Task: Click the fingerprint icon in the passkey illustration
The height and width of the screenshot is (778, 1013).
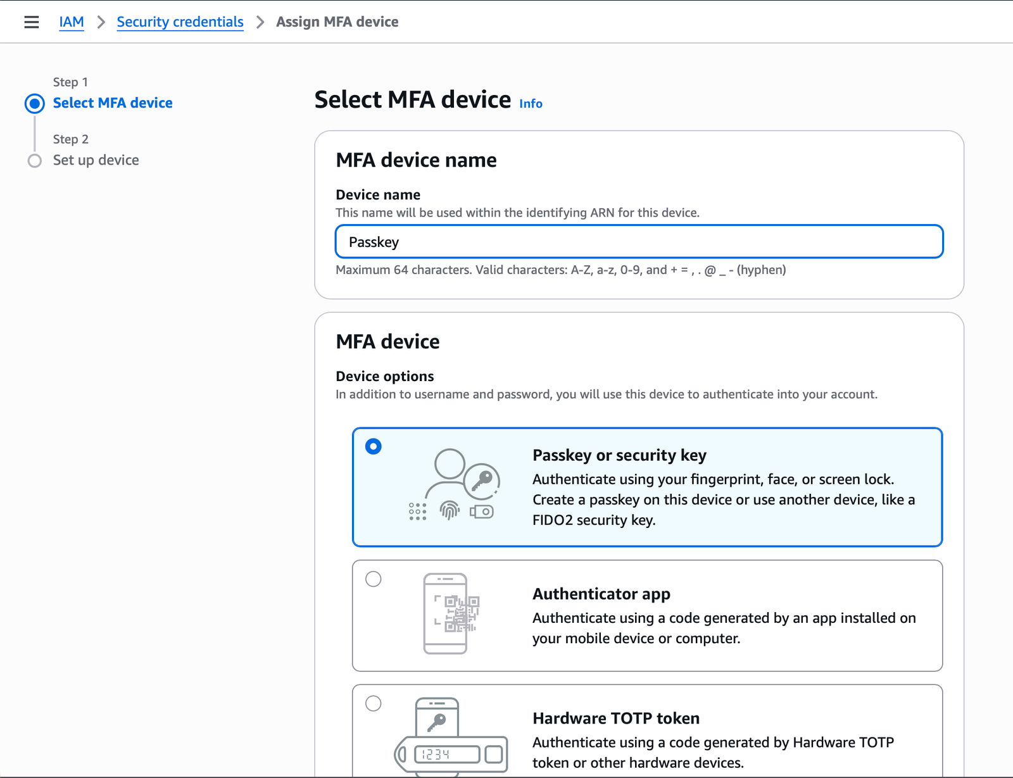Action: pos(450,510)
